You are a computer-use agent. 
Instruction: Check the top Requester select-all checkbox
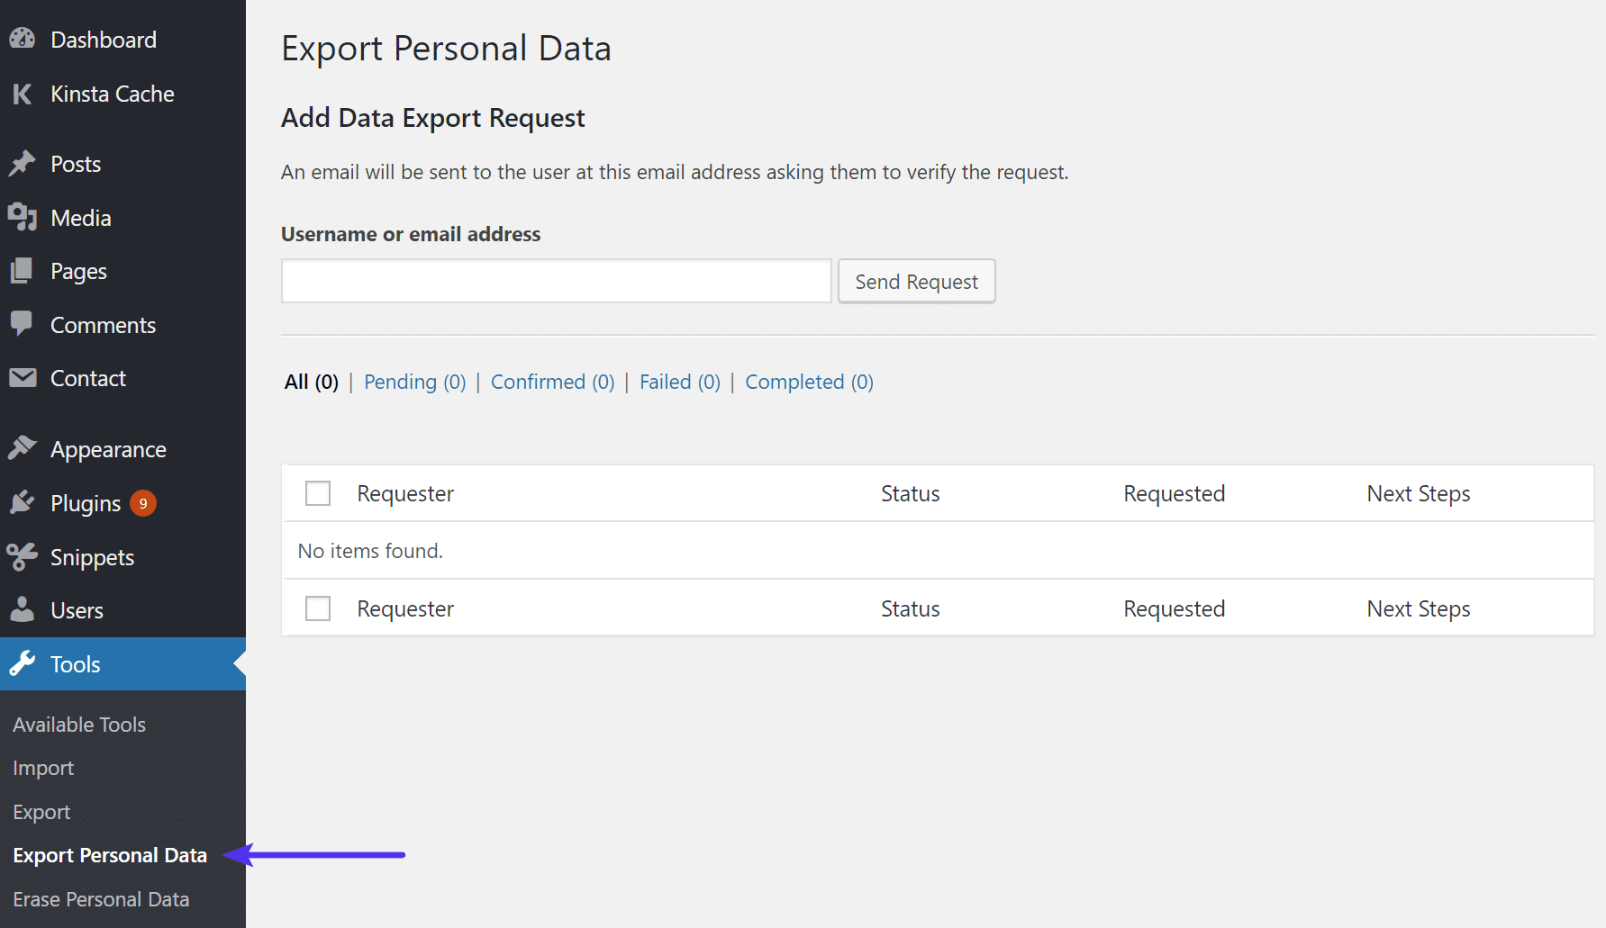[x=317, y=492]
